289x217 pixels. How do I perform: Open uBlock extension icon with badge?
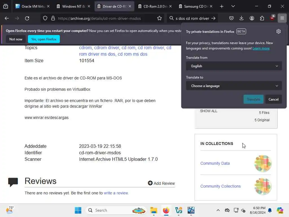click(x=272, y=18)
